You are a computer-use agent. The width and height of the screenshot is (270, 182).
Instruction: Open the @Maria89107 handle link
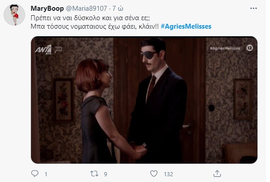pos(86,9)
